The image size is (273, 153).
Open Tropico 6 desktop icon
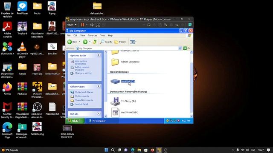coord(22,28)
